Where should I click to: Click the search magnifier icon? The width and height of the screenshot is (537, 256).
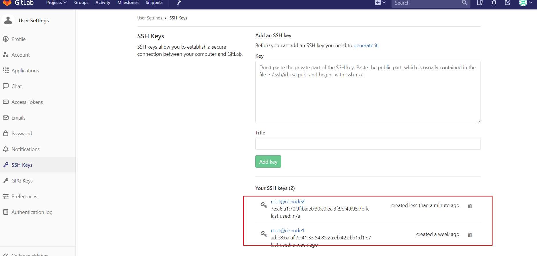click(x=464, y=3)
